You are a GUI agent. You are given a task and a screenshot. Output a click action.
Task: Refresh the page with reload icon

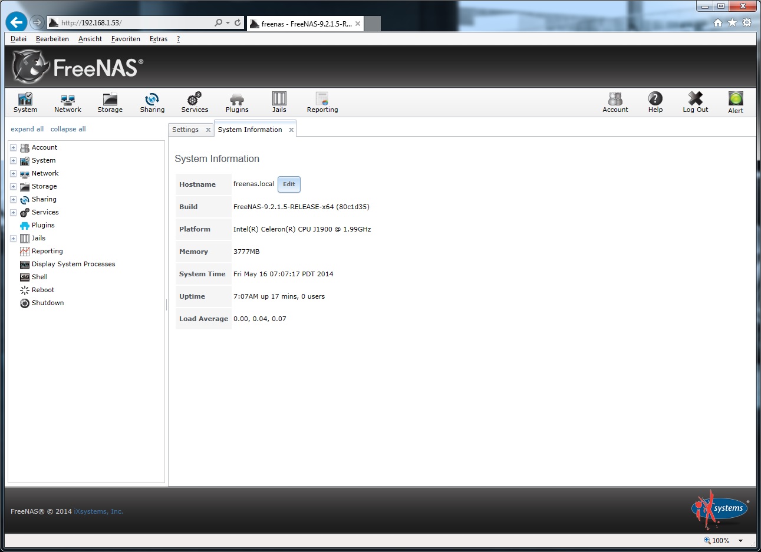click(x=238, y=22)
